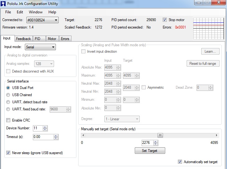Click the Scaled Feedback value 1272
The image size is (227, 169).
point(98,27)
